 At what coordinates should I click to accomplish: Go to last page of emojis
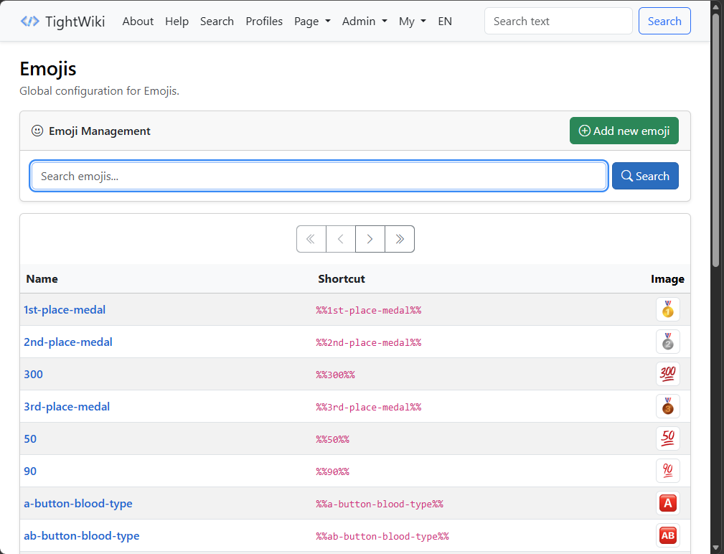click(400, 239)
